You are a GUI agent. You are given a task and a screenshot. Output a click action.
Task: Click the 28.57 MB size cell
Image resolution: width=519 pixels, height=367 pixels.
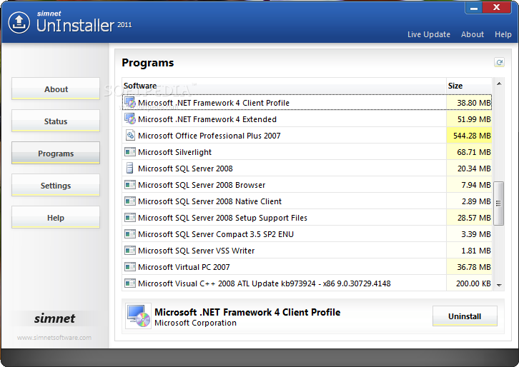pos(469,217)
